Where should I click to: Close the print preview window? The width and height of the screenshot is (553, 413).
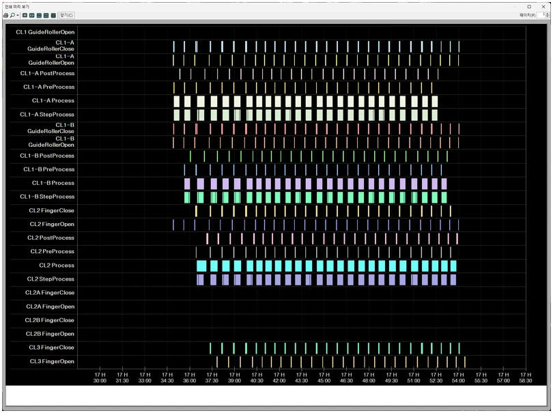[543, 6]
